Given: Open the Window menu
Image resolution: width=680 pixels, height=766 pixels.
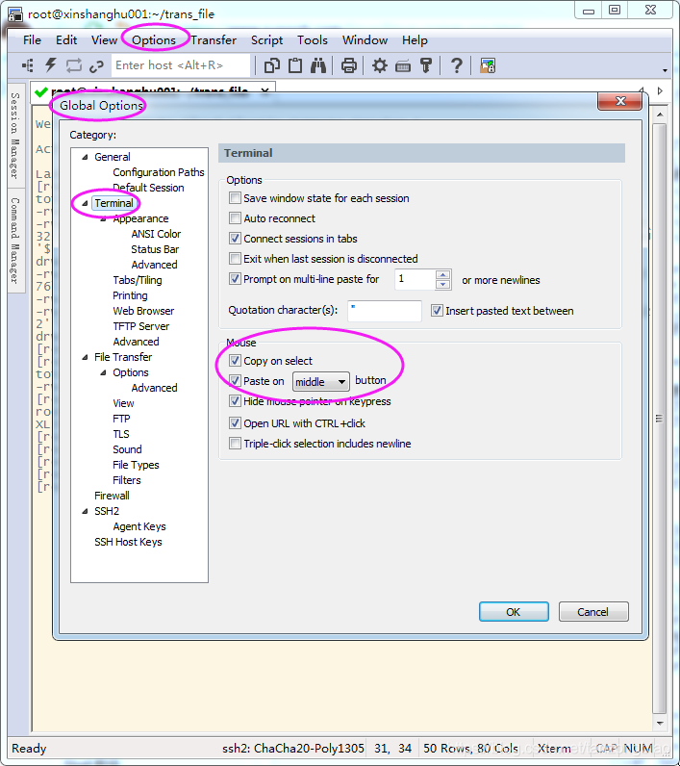Looking at the screenshot, I should click(365, 40).
